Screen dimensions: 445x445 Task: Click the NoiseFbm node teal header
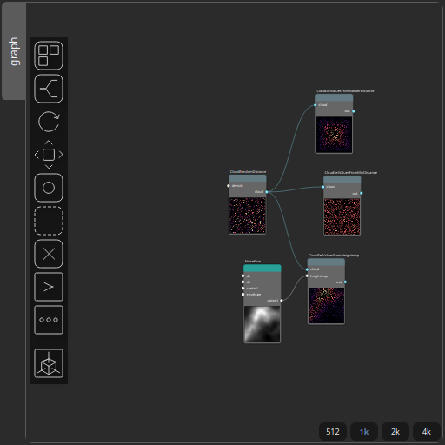[x=262, y=269]
